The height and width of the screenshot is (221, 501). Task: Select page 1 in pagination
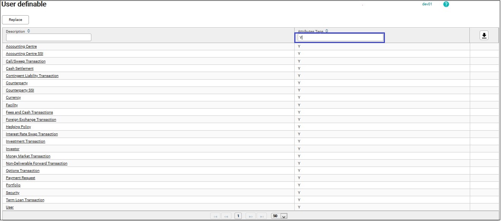tap(238, 216)
